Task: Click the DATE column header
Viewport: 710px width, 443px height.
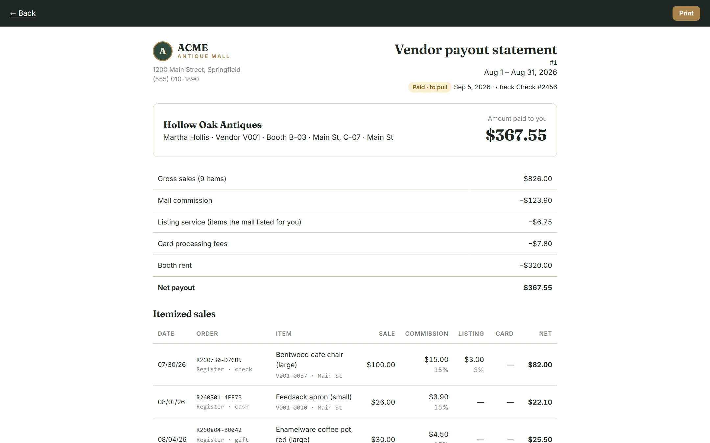Action: click(x=166, y=333)
